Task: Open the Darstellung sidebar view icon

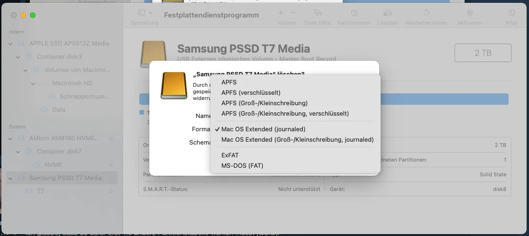Action: pos(141,12)
